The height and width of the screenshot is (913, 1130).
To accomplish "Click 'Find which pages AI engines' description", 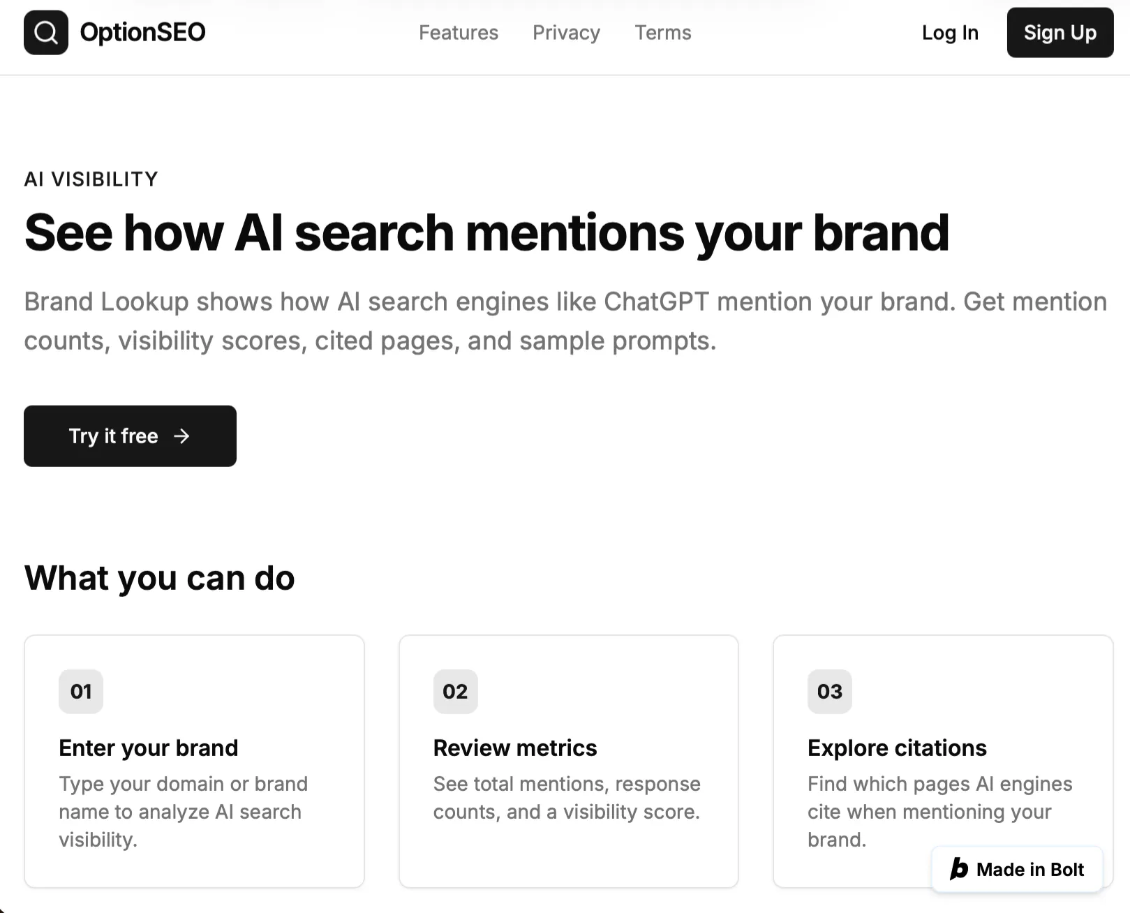I will point(939,811).
